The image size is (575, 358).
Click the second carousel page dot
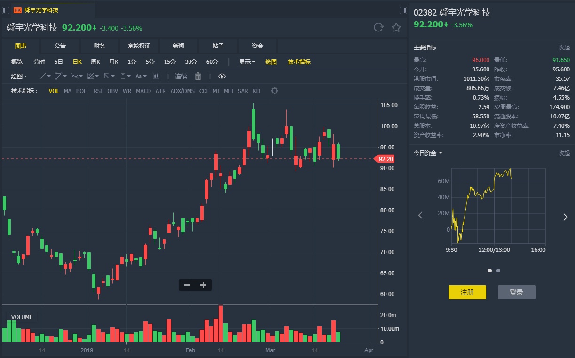(x=498, y=271)
